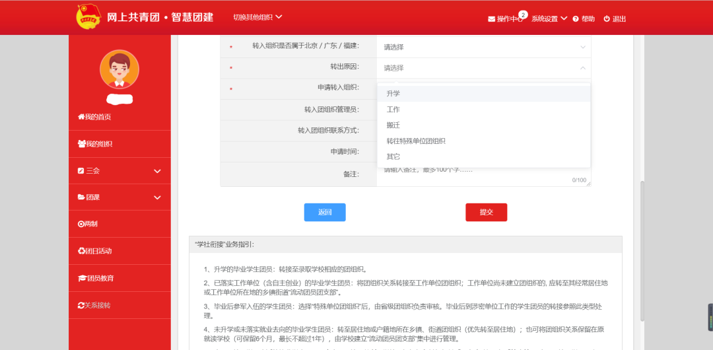
Task: Open 两制 in the sidebar
Action: pyautogui.click(x=88, y=224)
